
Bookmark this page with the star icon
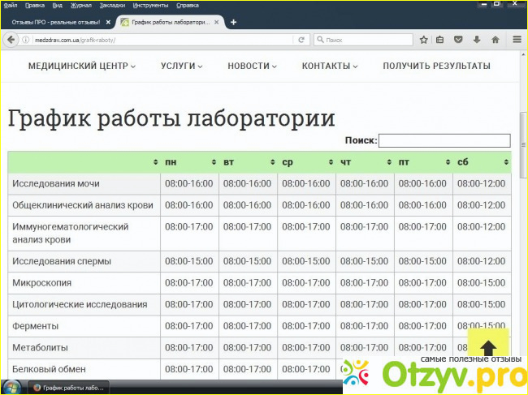(x=424, y=39)
